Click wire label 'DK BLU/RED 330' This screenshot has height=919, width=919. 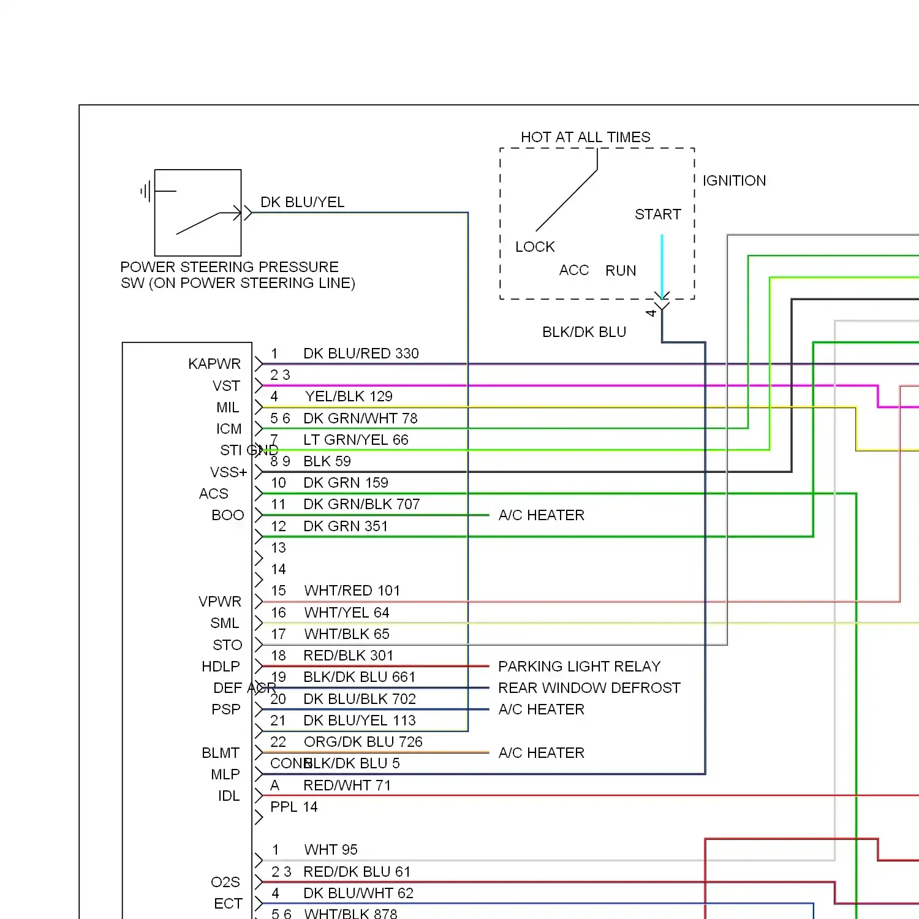pos(361,354)
